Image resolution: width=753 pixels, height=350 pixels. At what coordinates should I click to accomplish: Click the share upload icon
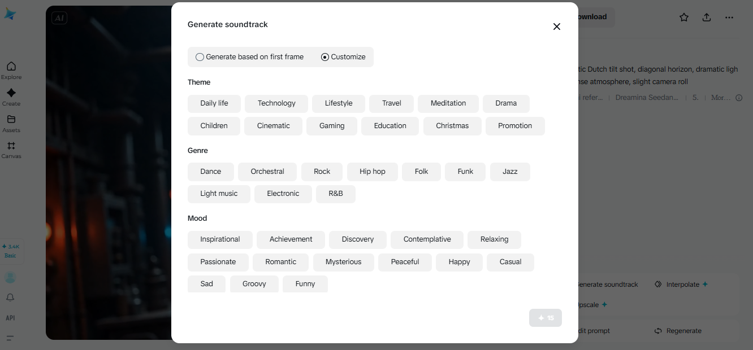pyautogui.click(x=707, y=17)
